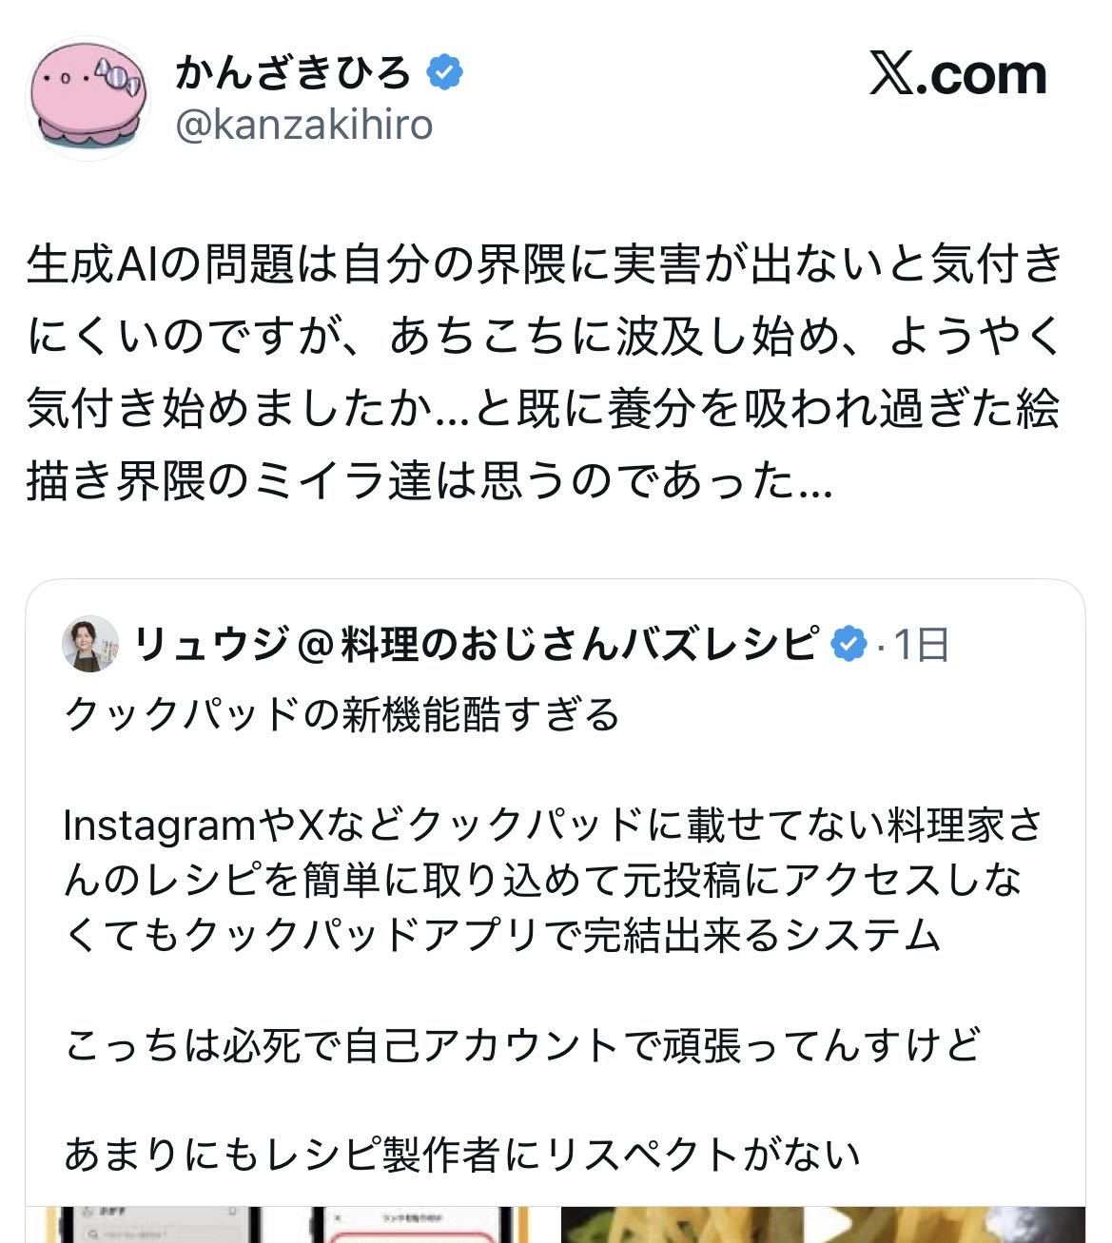Open the food photo thumbnail on the right
Viewport: 1112px width, 1243px height.
822,1225
